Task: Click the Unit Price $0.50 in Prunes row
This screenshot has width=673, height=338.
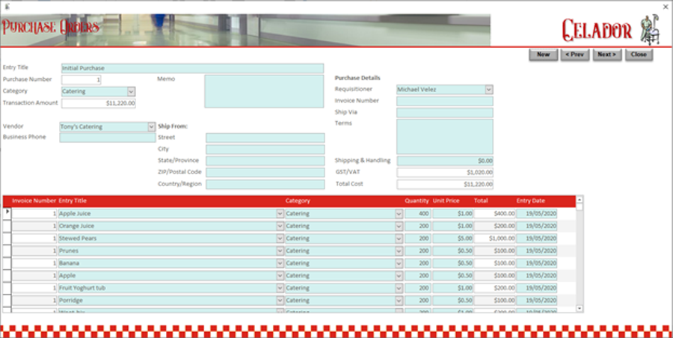Action: pos(453,251)
